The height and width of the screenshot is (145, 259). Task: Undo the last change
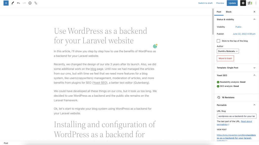pyautogui.click(x=18, y=3)
